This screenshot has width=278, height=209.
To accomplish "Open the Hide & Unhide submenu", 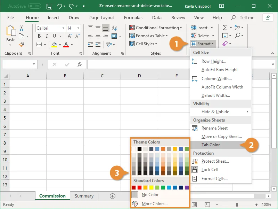I will tap(221, 111).
